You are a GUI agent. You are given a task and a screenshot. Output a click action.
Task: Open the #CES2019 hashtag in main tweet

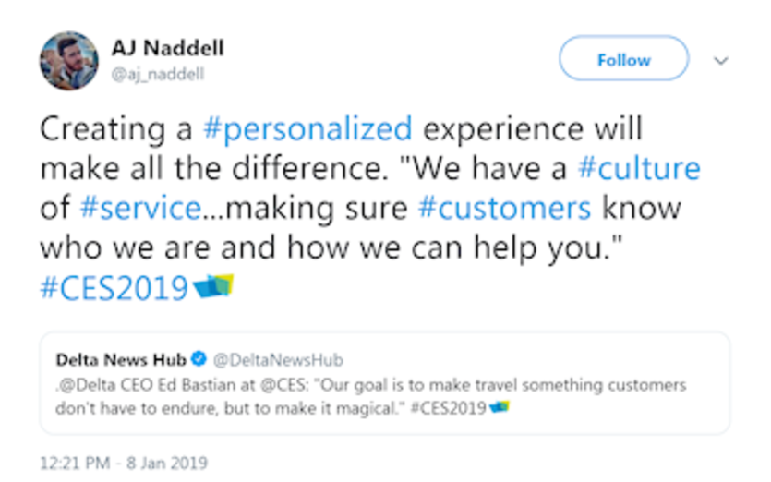coord(114,288)
